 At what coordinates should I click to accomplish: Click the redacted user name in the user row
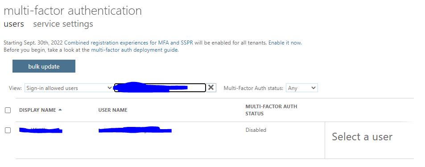[135, 130]
